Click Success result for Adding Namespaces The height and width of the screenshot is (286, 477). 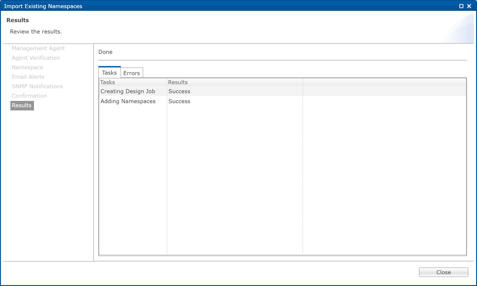point(179,101)
